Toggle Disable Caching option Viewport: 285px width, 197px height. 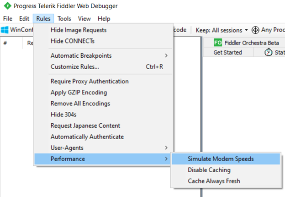tap(226, 170)
